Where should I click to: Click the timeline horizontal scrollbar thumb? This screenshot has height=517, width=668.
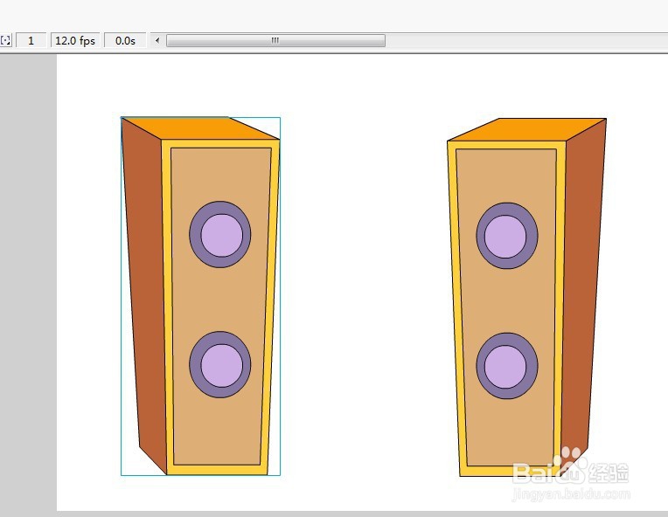pos(275,40)
